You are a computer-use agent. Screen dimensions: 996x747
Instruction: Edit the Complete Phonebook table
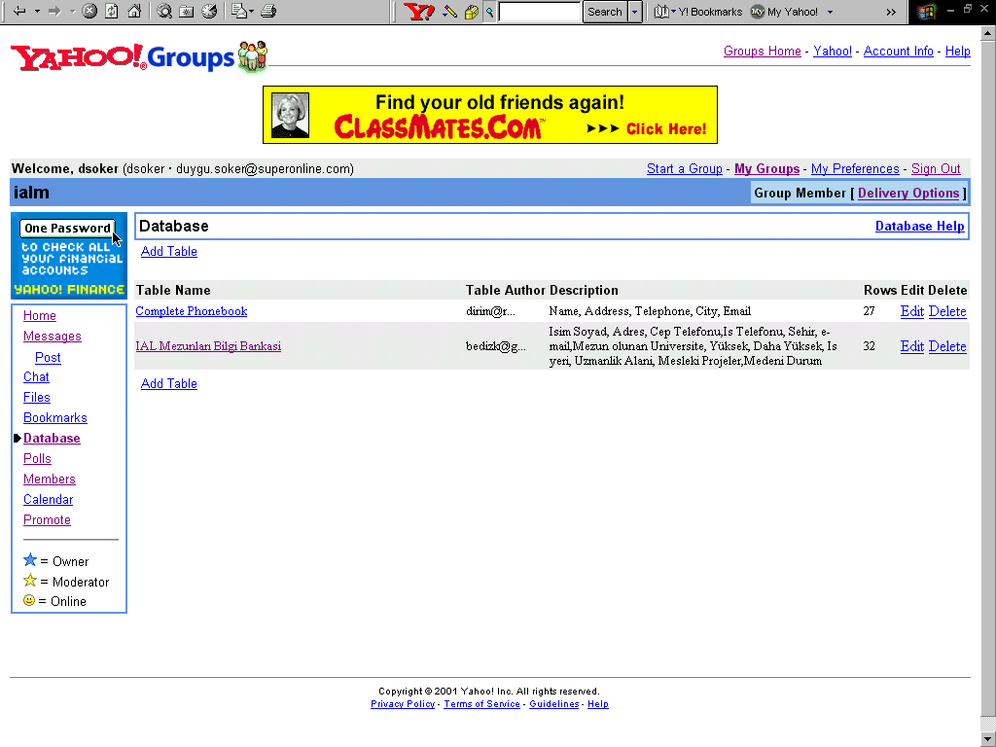coord(912,311)
